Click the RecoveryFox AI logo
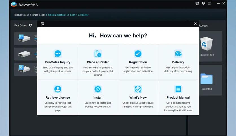Screen dimensions: 236x136 pos(14,4)
